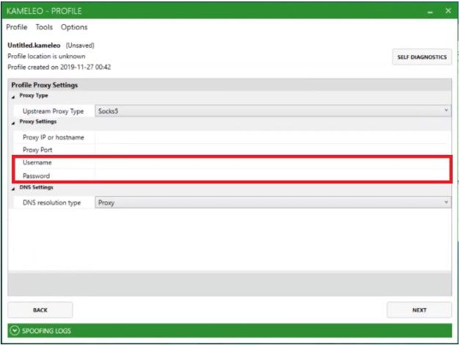Click the Profile Proxy Settings header

click(45, 85)
